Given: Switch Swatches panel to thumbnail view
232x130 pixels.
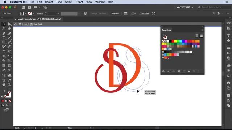Looking at the screenshot, I should coord(201,36).
